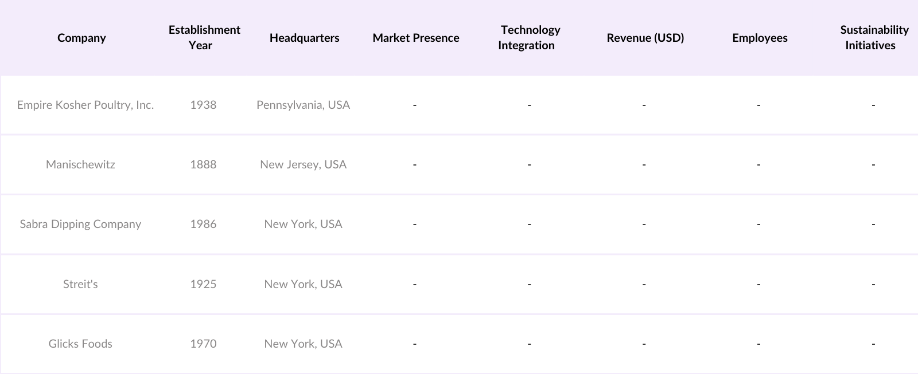
Task: Click the Pennsylvania, USA headquarters cell
Action: [x=303, y=105]
